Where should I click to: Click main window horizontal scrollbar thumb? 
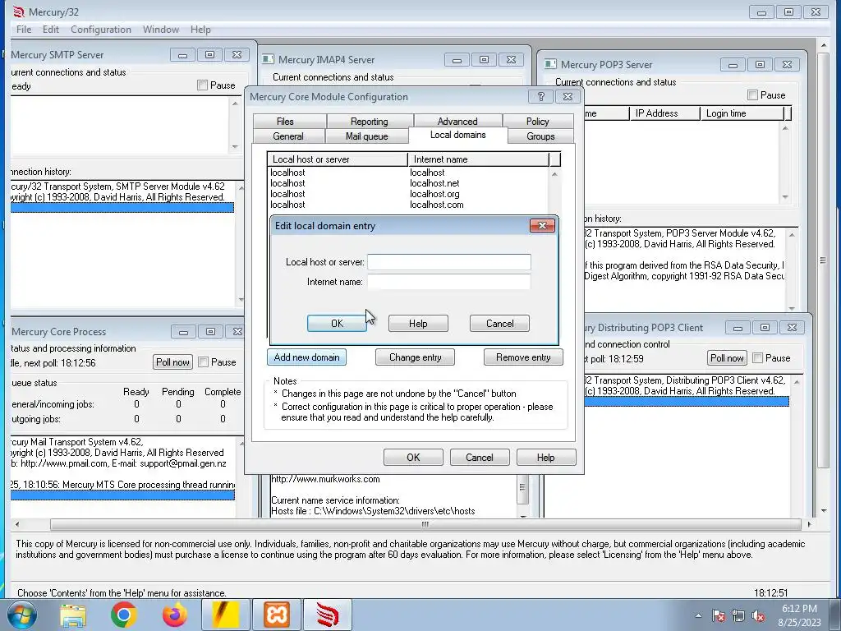[425, 524]
